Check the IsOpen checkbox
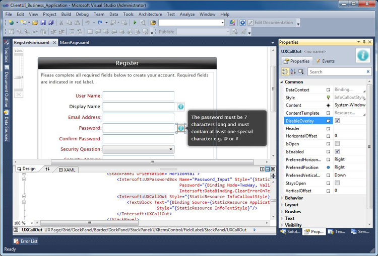 point(337,144)
